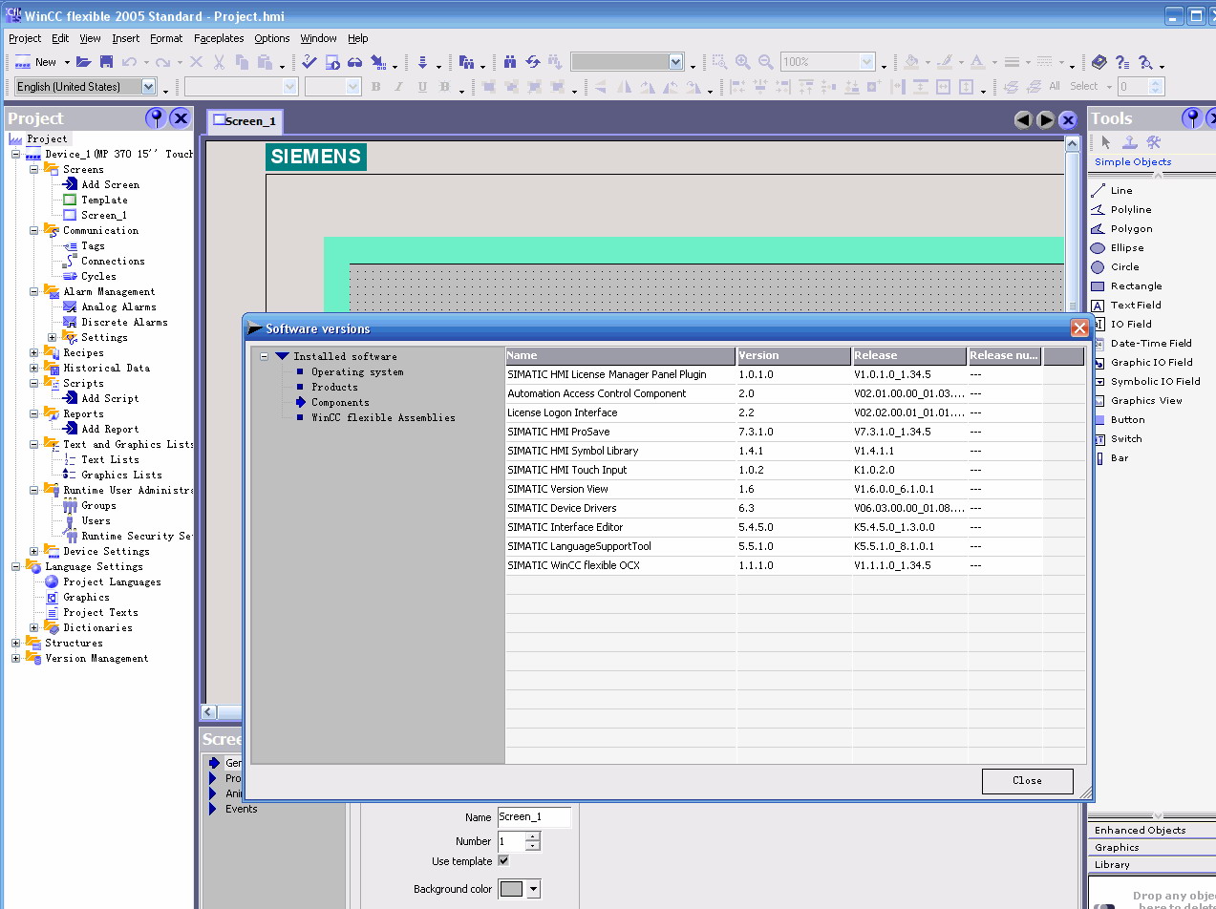Viewport: 1216px width, 909px height.
Task: Expand the Structures node in project tree
Action: coord(15,644)
